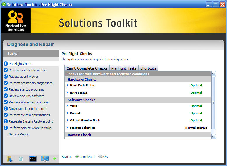The height and width of the screenshot is (166, 227).
Task: Open Perform preliminary diagnostics task
Action: coord(31,83)
